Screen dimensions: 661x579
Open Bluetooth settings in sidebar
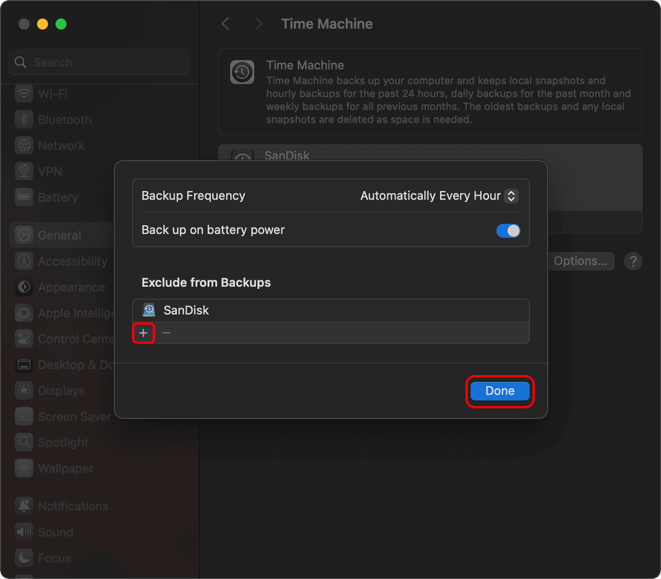[x=65, y=120]
